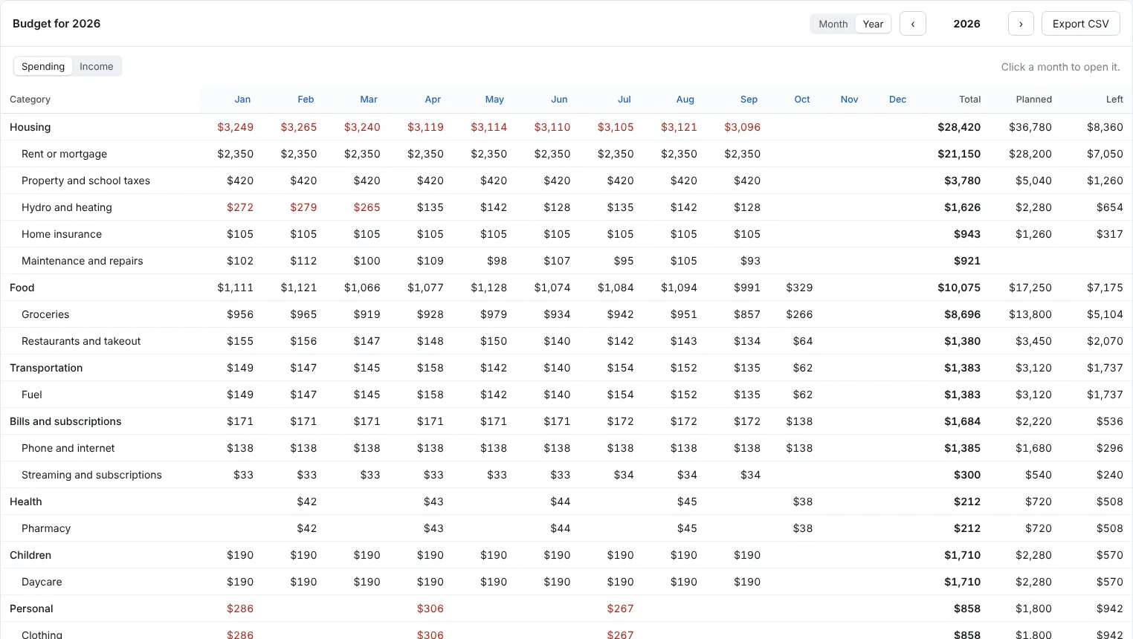Open the Income tab
The height and width of the screenshot is (639, 1133).
pos(97,66)
